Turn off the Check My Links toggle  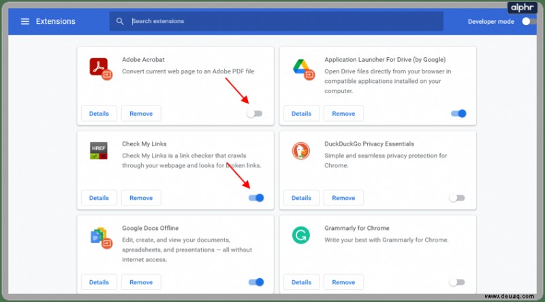256,198
